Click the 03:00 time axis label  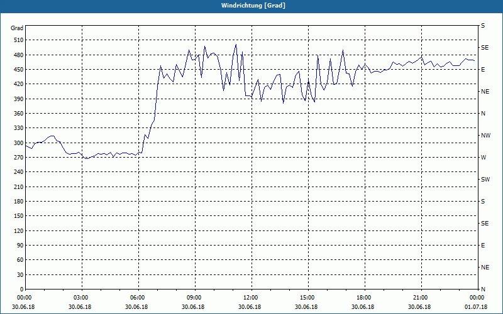pyautogui.click(x=82, y=298)
